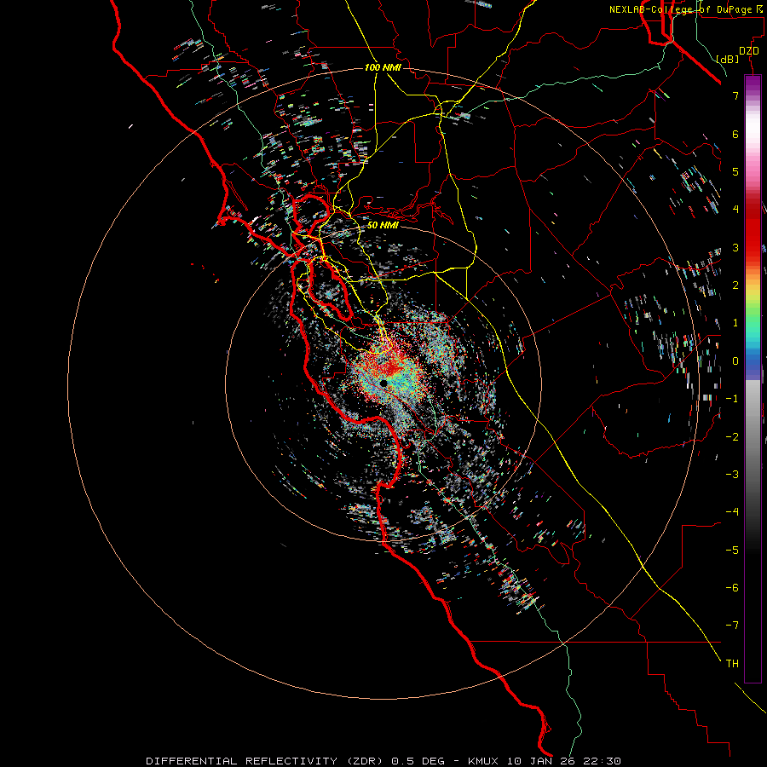Click the 0.5 DEG elevation text

(418, 761)
